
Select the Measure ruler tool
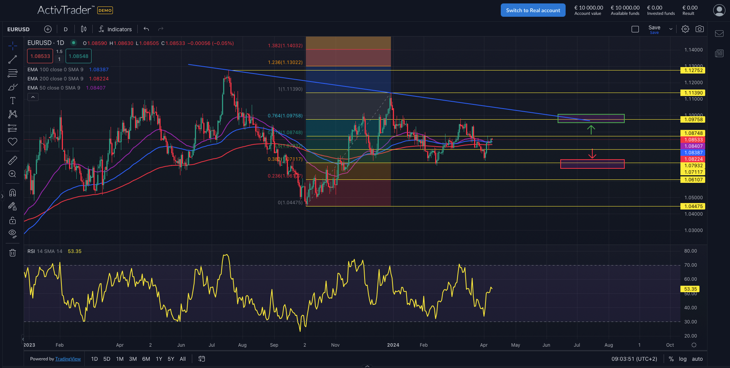13,160
